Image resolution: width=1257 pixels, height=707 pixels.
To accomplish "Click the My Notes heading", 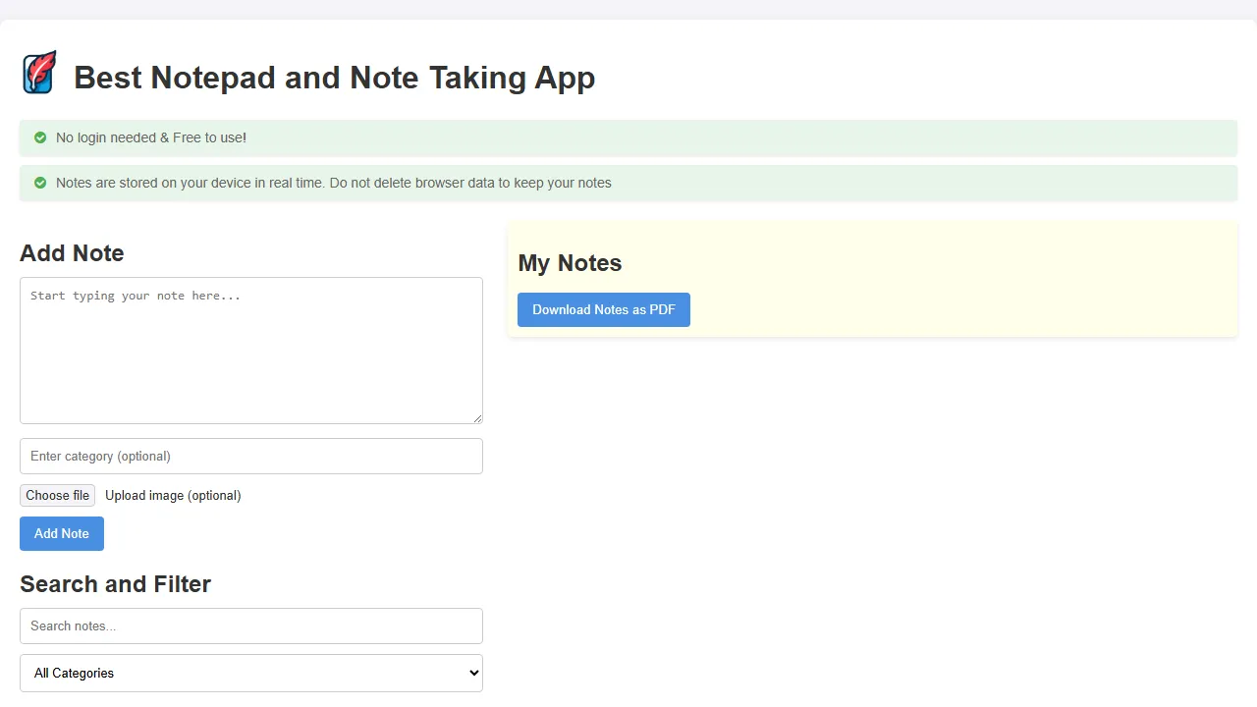I will 570,263.
